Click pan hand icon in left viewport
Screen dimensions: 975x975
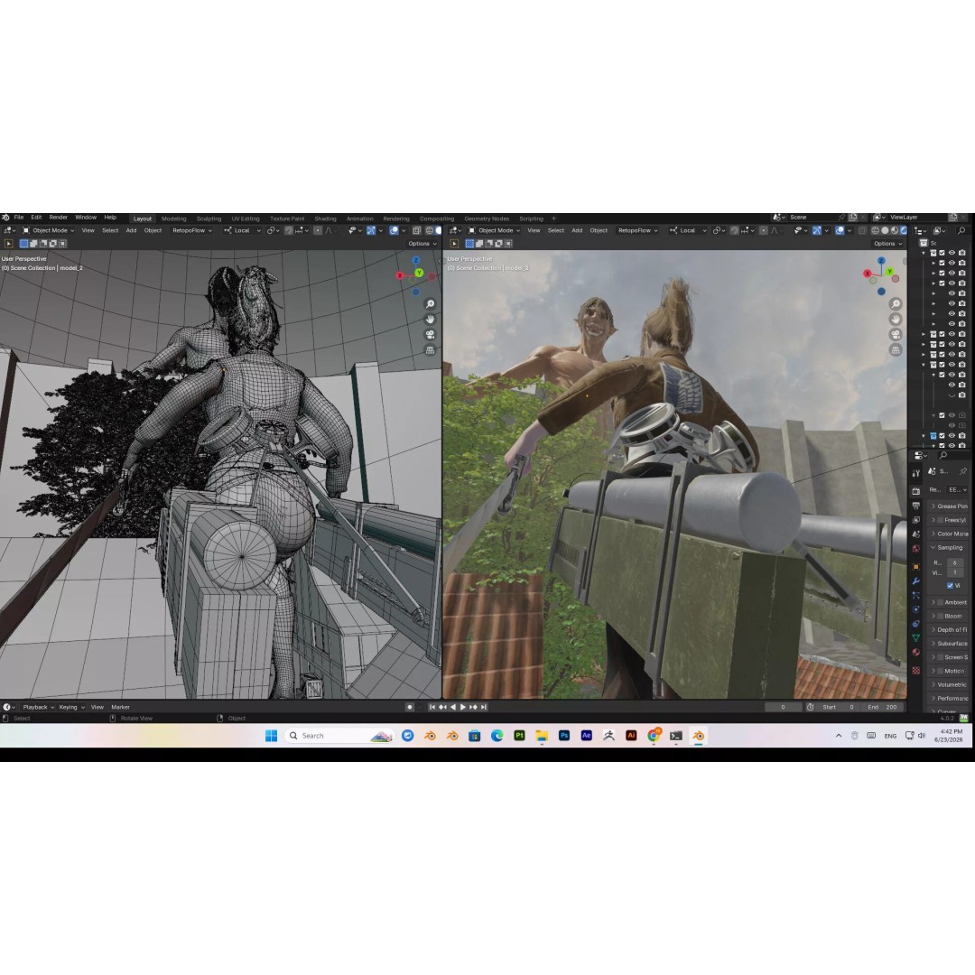pos(430,319)
